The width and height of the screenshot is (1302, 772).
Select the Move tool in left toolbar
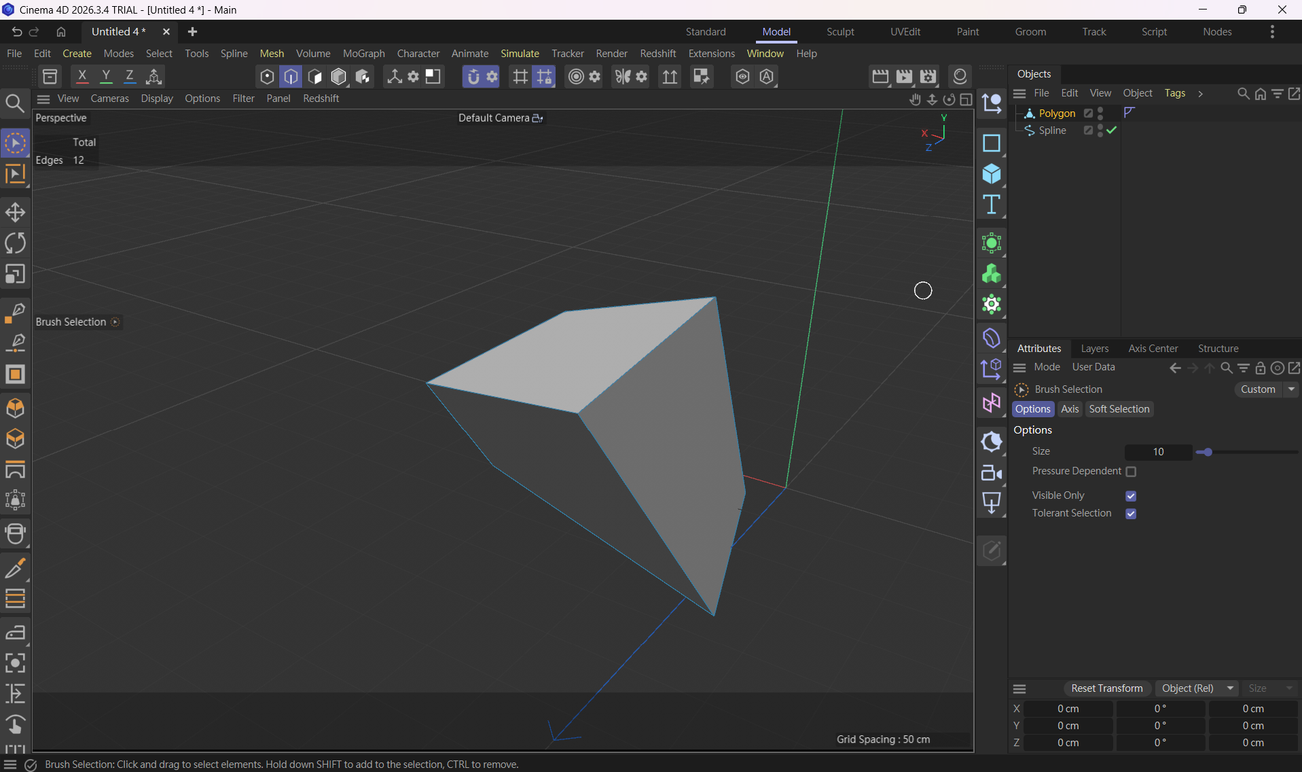(15, 213)
